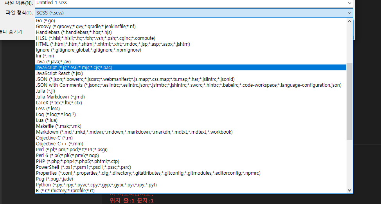Select Go (*.go) file type
381x204 pixels.
191,21
